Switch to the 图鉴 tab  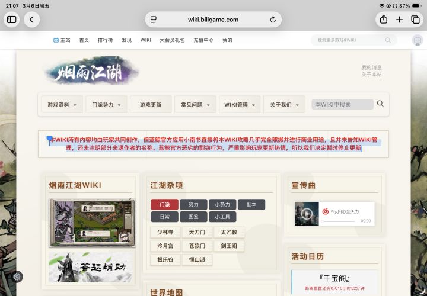pos(193,217)
